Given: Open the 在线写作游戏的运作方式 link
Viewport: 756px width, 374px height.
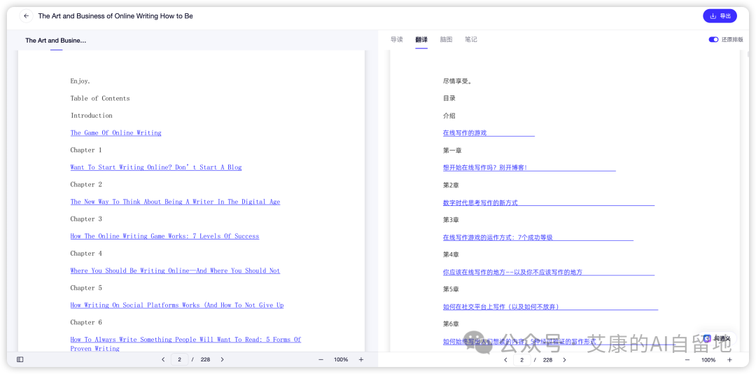Looking at the screenshot, I should (x=498, y=237).
